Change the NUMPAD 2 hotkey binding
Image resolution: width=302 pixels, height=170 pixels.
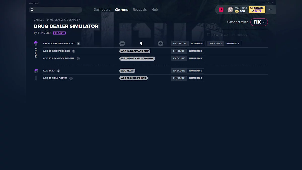[233, 44]
